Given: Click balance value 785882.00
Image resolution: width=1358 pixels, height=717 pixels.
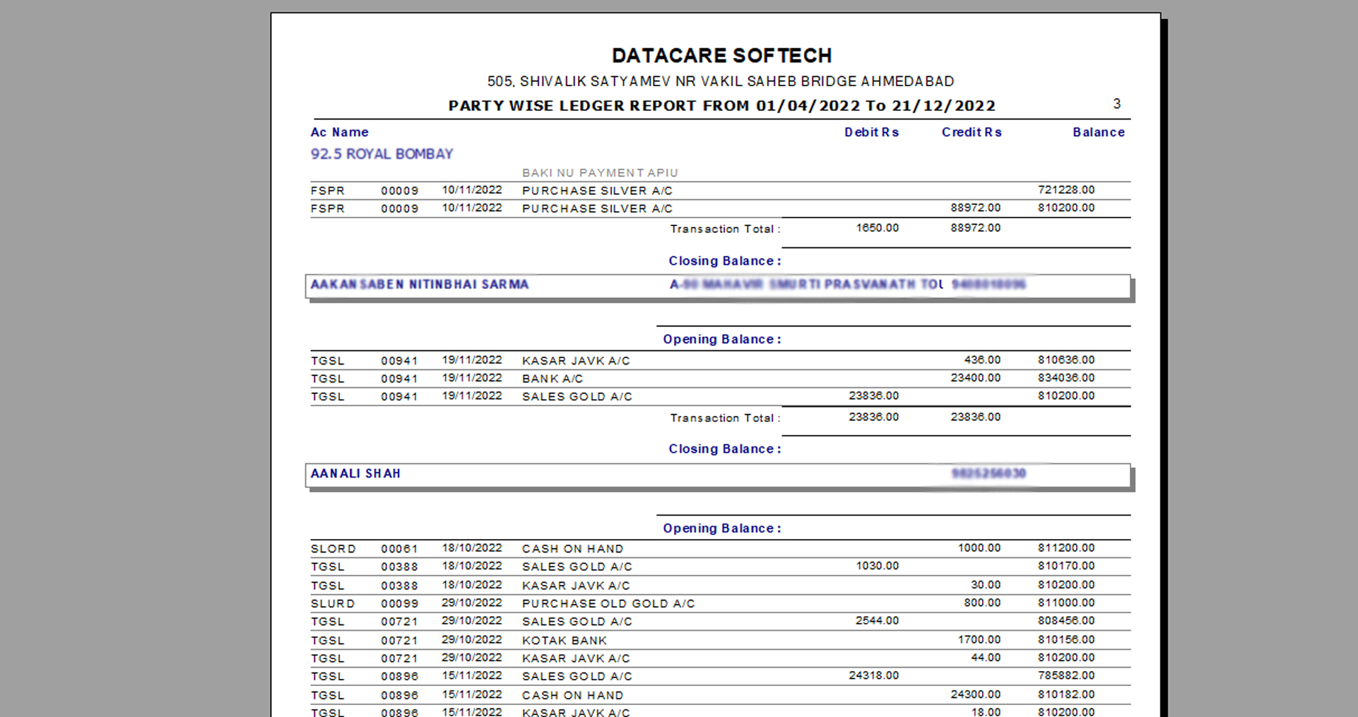Looking at the screenshot, I should pos(1066,676).
